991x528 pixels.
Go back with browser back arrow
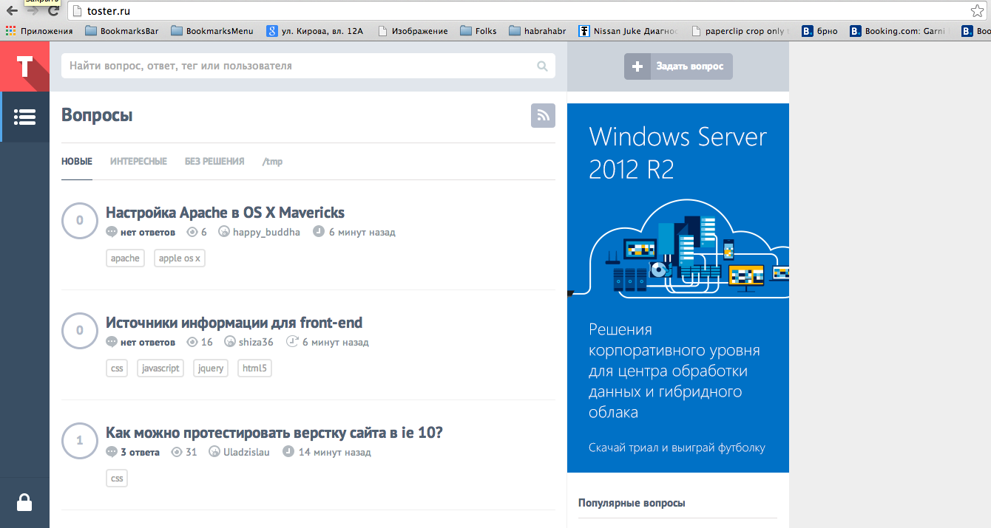(12, 11)
